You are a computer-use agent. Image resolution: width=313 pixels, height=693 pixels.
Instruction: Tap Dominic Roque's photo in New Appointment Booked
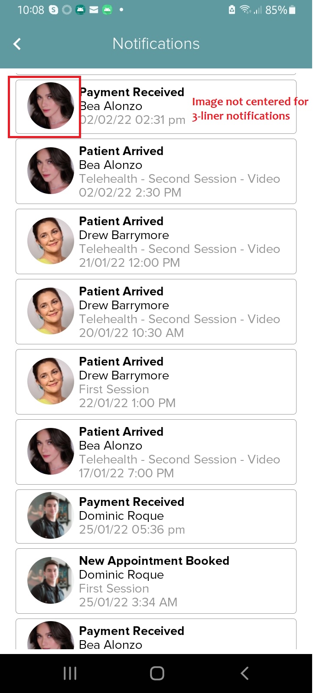(x=51, y=580)
